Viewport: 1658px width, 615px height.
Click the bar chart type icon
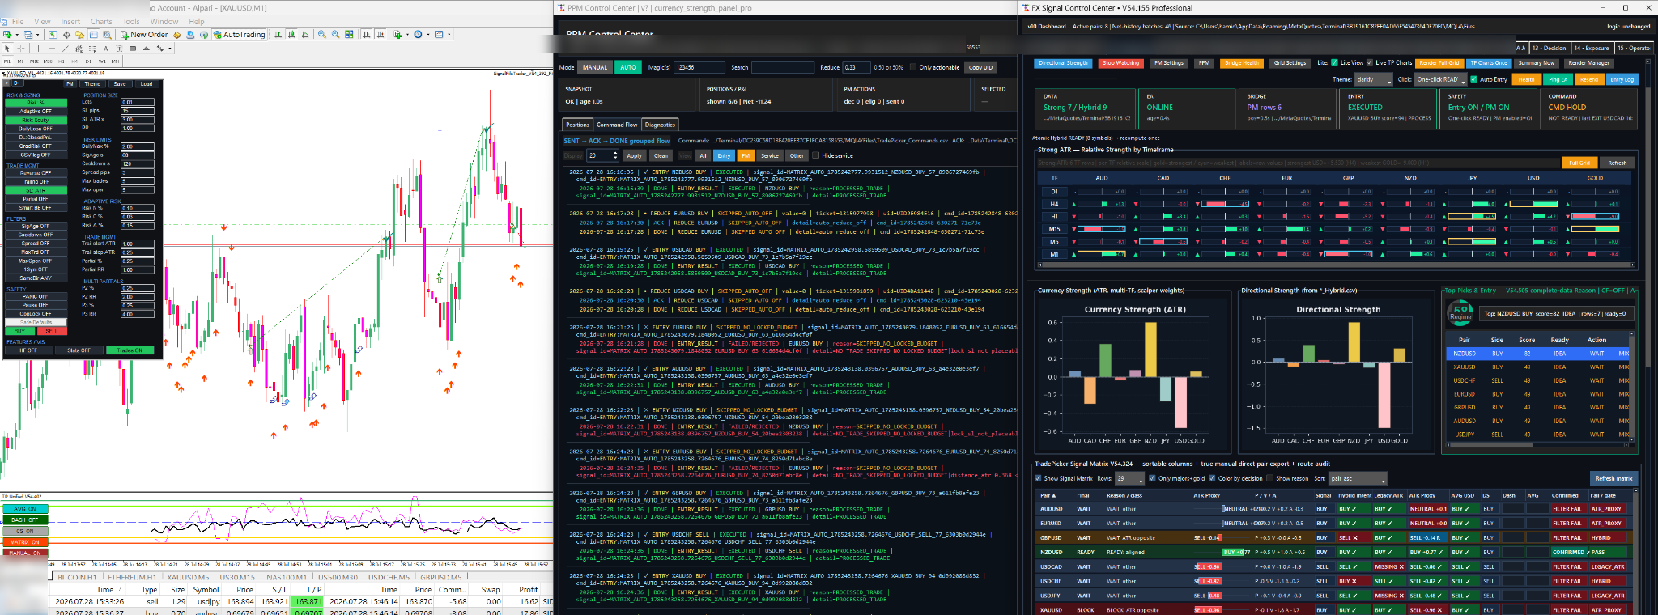(278, 35)
